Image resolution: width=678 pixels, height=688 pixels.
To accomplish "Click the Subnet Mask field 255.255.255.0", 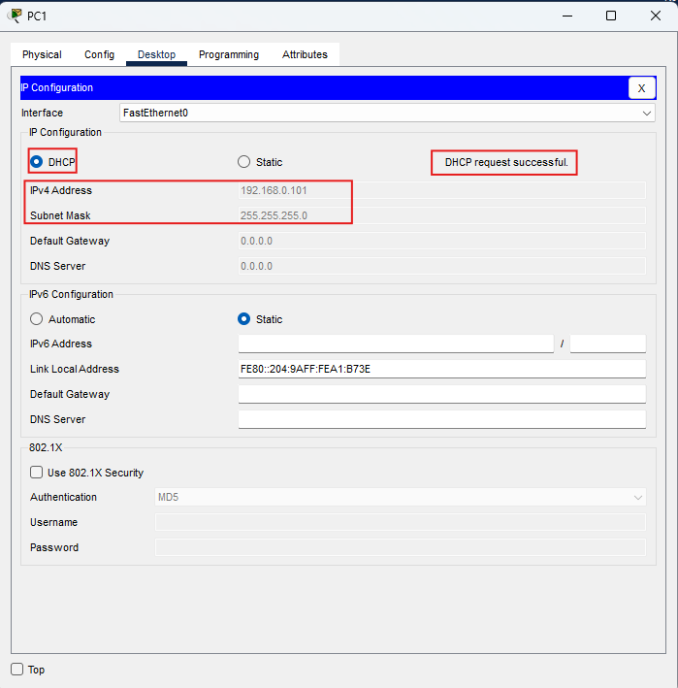I will [x=442, y=215].
